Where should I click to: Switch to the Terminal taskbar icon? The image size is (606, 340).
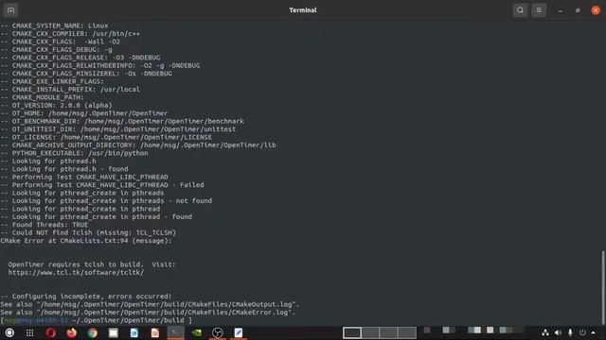click(x=176, y=332)
